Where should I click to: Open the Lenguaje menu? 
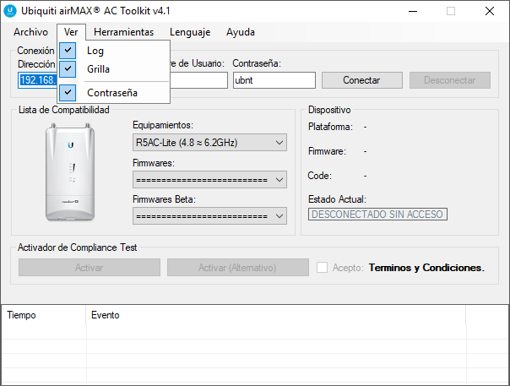click(x=190, y=32)
